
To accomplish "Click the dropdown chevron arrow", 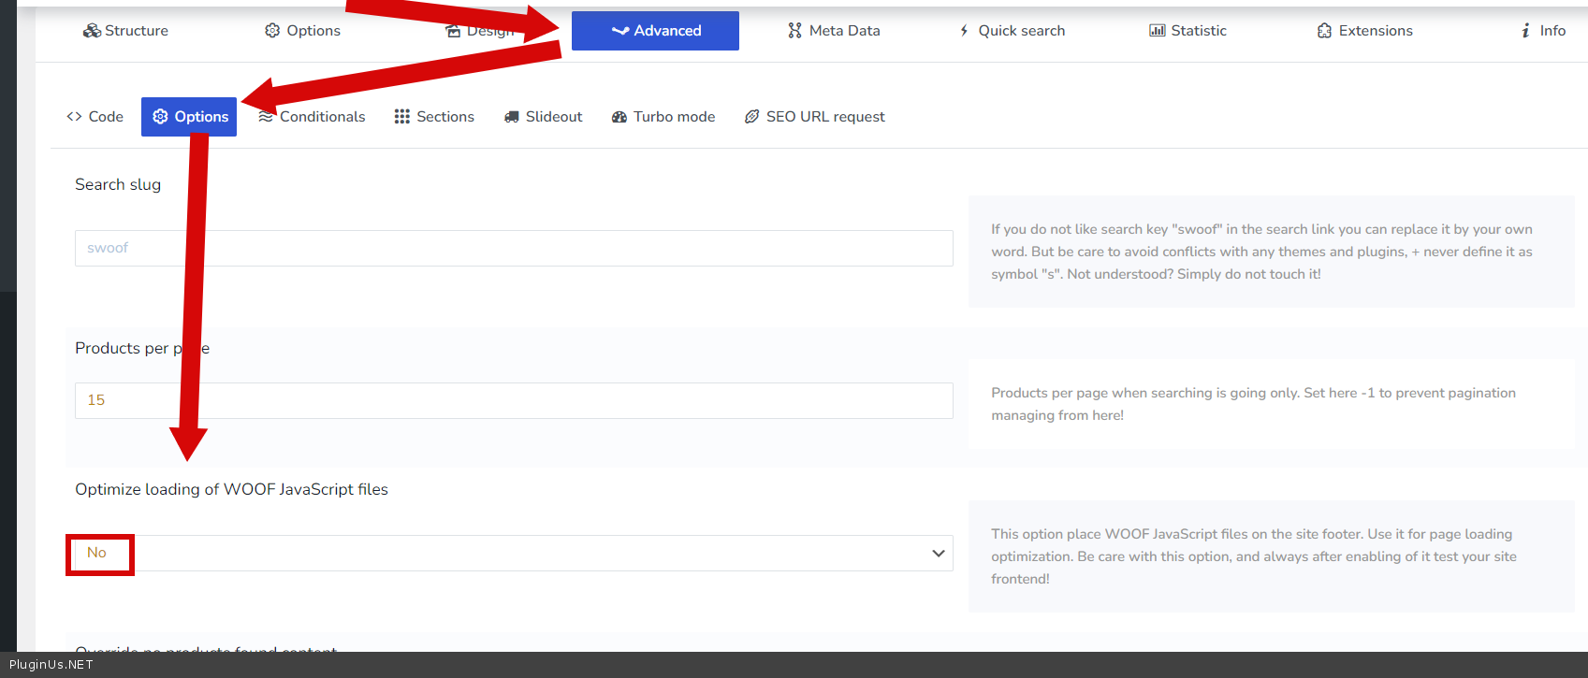I will point(939,554).
